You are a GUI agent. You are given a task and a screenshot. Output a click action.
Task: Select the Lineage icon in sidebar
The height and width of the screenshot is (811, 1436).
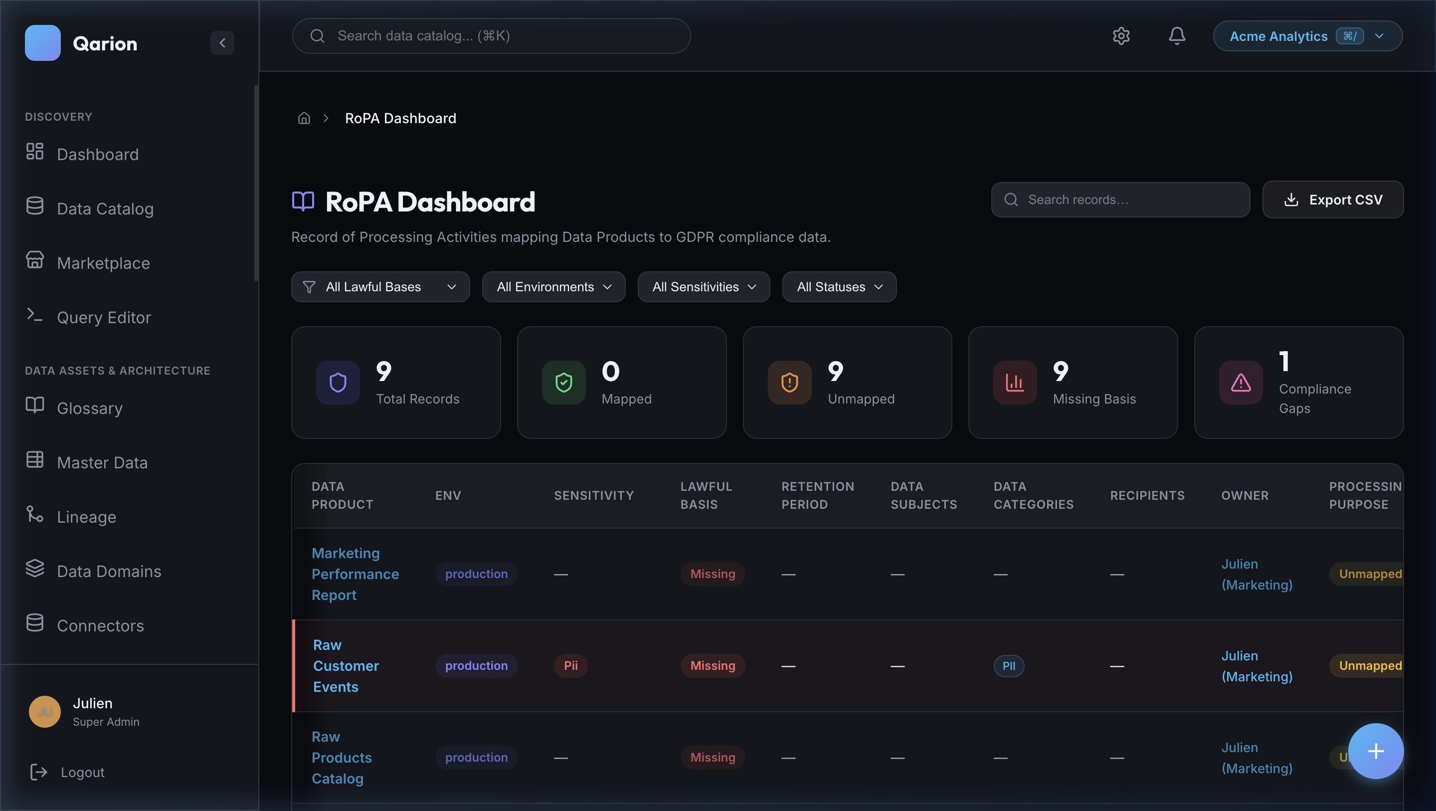pyautogui.click(x=35, y=516)
